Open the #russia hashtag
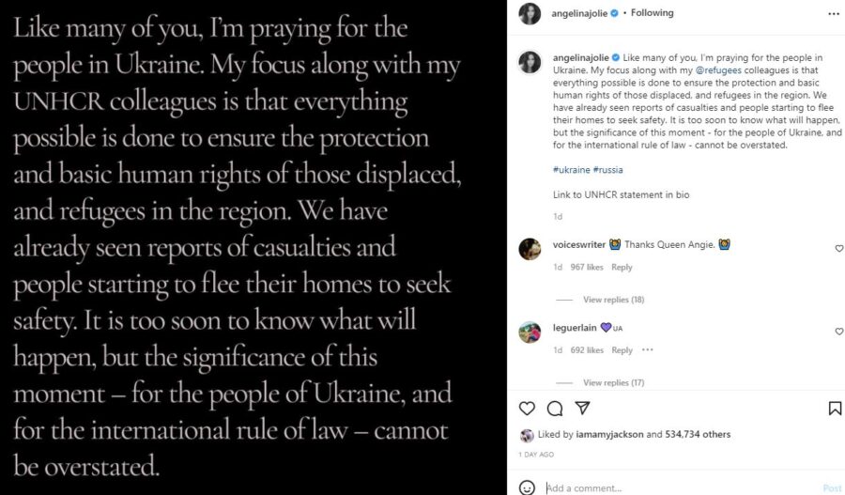Image resolution: width=845 pixels, height=495 pixels. 607,170
